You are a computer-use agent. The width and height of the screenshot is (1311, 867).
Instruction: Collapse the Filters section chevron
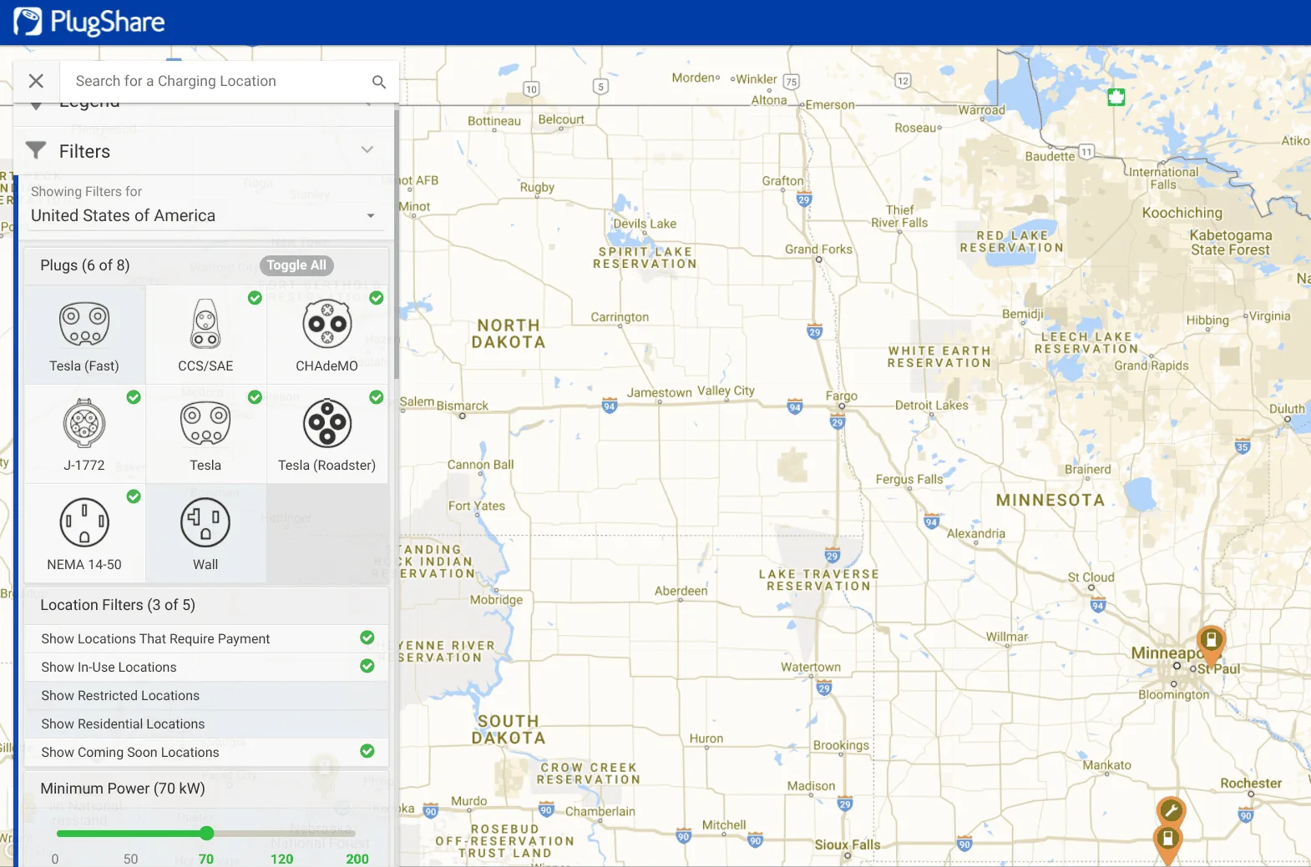coord(367,150)
